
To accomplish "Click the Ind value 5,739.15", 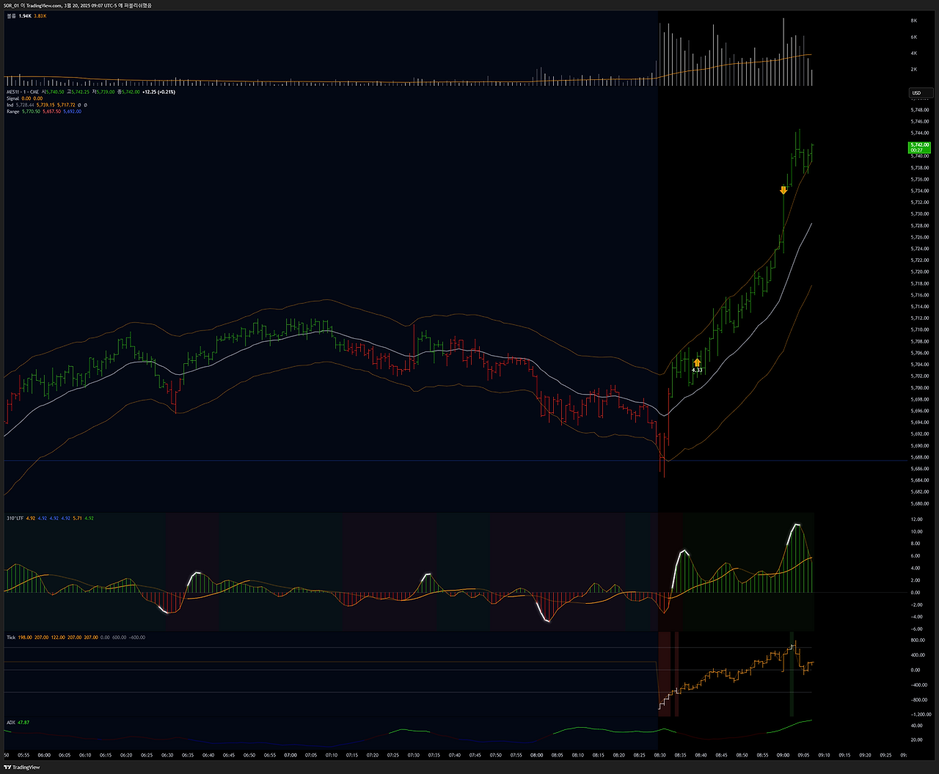I will [45, 105].
